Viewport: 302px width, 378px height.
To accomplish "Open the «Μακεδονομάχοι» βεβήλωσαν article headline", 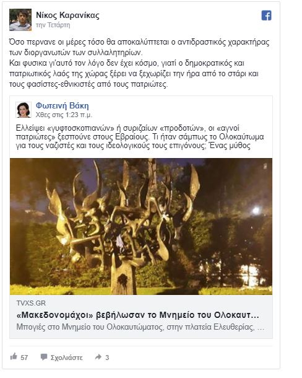I will pos(138,315).
